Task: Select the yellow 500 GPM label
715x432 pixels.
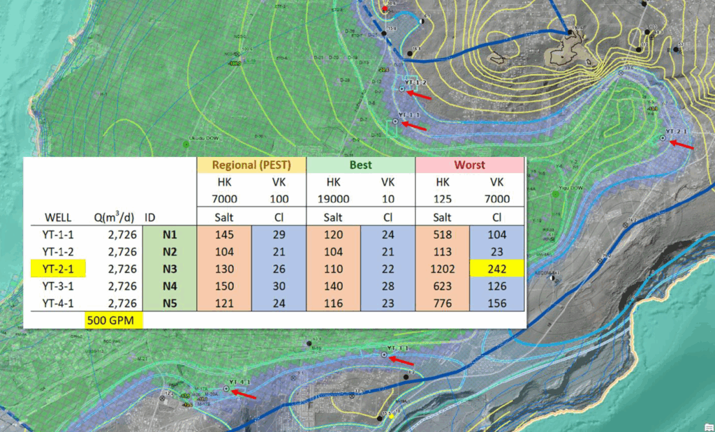Action: tap(112, 320)
